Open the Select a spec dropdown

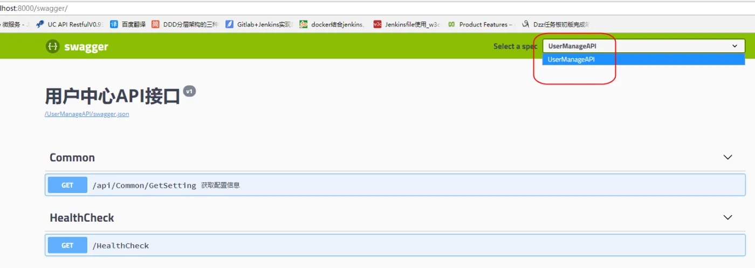643,46
